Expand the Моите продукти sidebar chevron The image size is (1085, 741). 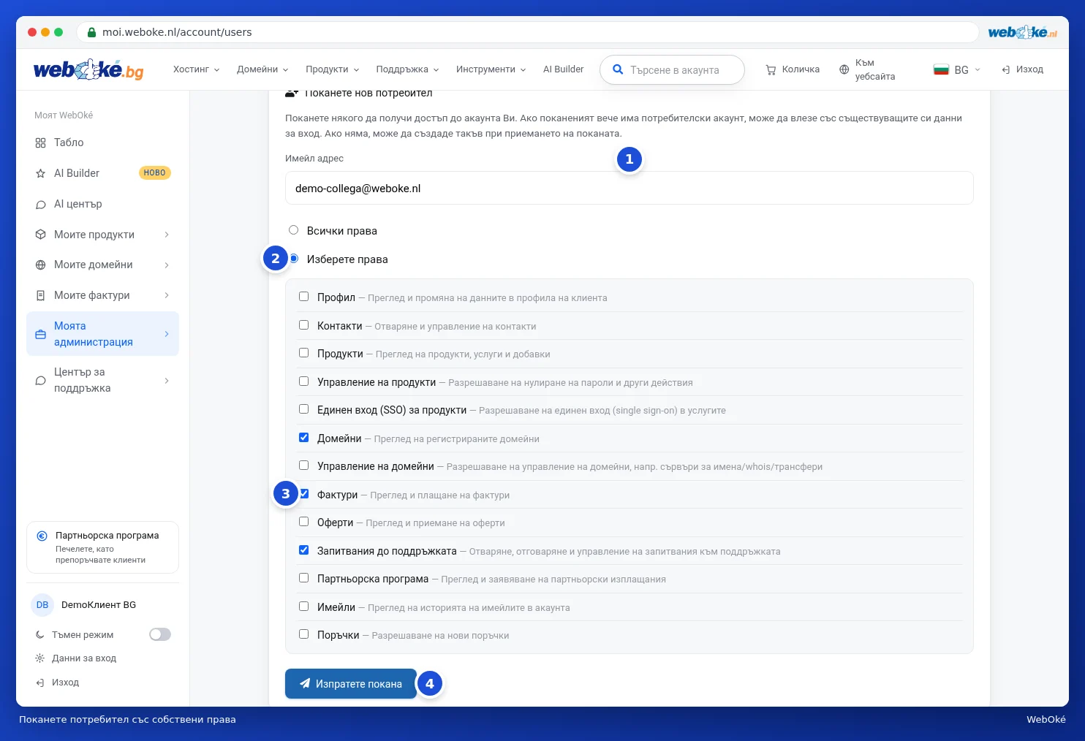[167, 235]
